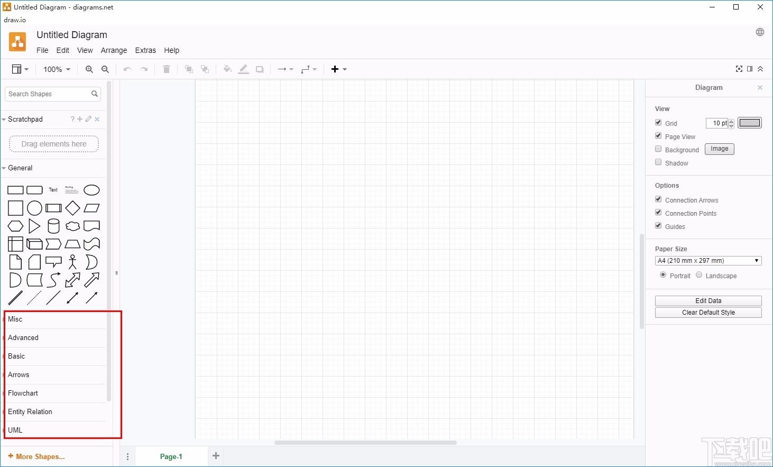This screenshot has width=773, height=467.
Task: Click the Redo arrow icon
Action: click(144, 69)
